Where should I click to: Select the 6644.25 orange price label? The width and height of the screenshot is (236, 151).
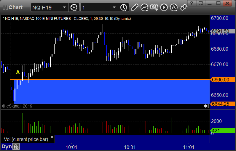(222, 104)
